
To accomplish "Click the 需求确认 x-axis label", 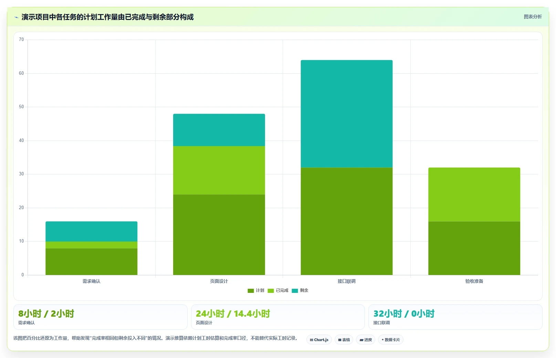I will pyautogui.click(x=92, y=281).
